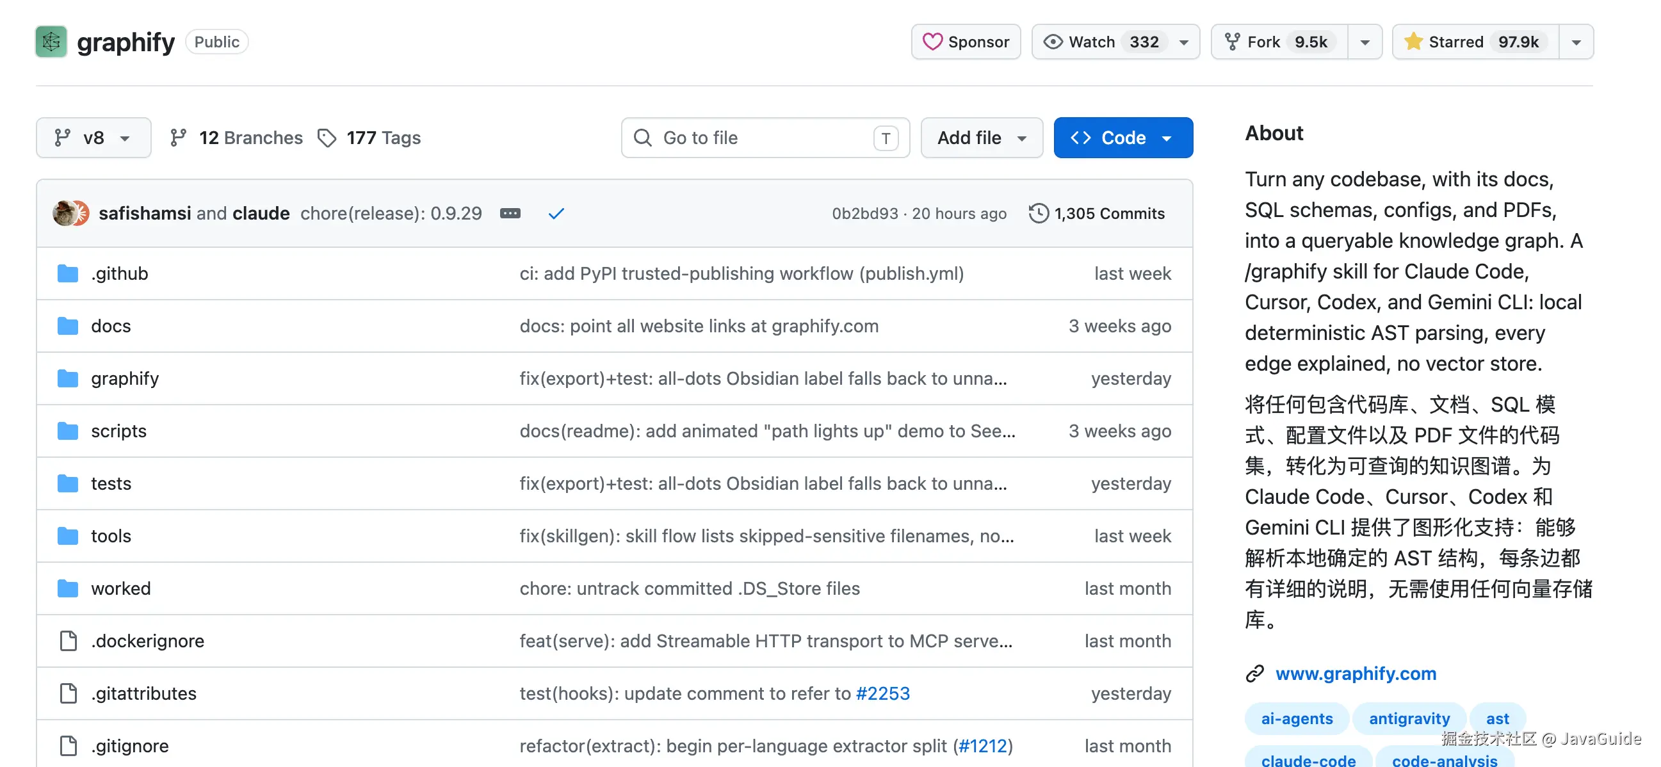The image size is (1661, 767).
Task: Click the docs folder icon
Action: click(68, 326)
